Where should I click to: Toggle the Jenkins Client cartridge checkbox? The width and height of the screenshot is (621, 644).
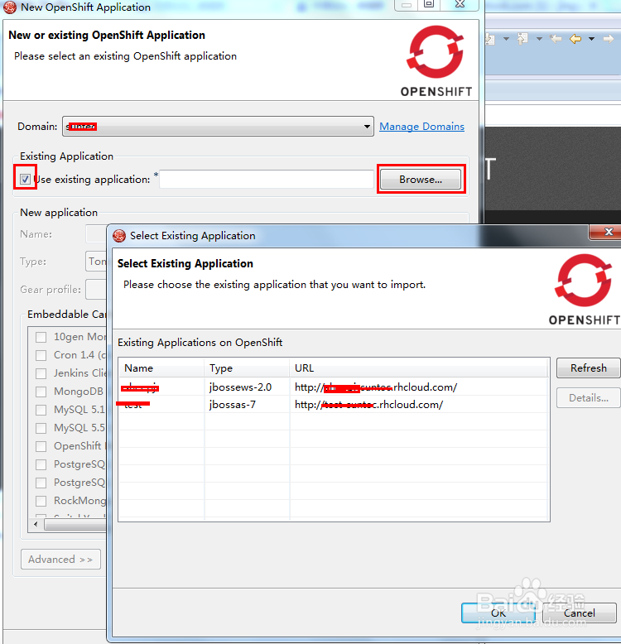[41, 373]
